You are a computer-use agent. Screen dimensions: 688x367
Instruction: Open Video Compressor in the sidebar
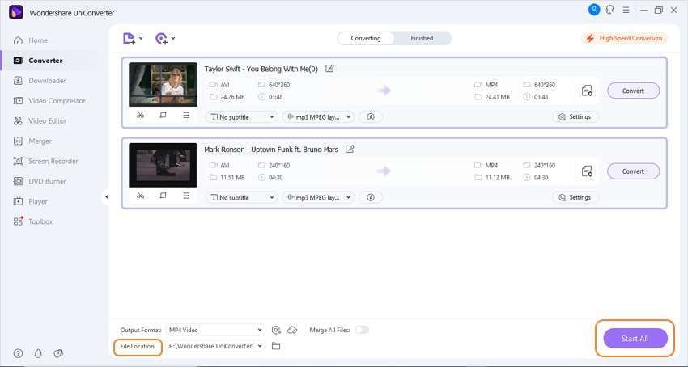[x=49, y=101]
